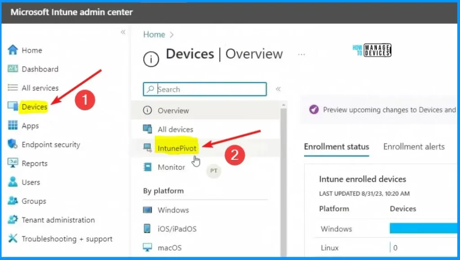Click the Intune enrolled devices heading
This screenshot has height=260, width=460.
coord(363,179)
